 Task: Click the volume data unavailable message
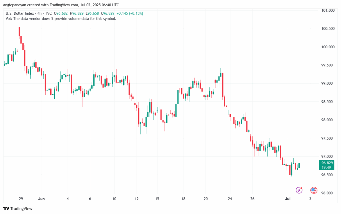click(x=61, y=19)
